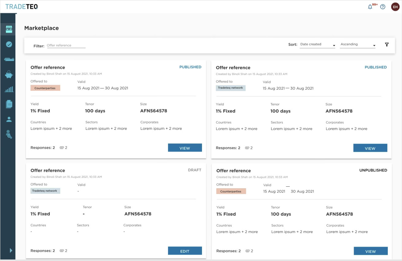Screen dimensions: 402x261
Task: Click Corporates Lorem ipsum + 2 more, published Tradeteq offer
Action: (346, 129)
